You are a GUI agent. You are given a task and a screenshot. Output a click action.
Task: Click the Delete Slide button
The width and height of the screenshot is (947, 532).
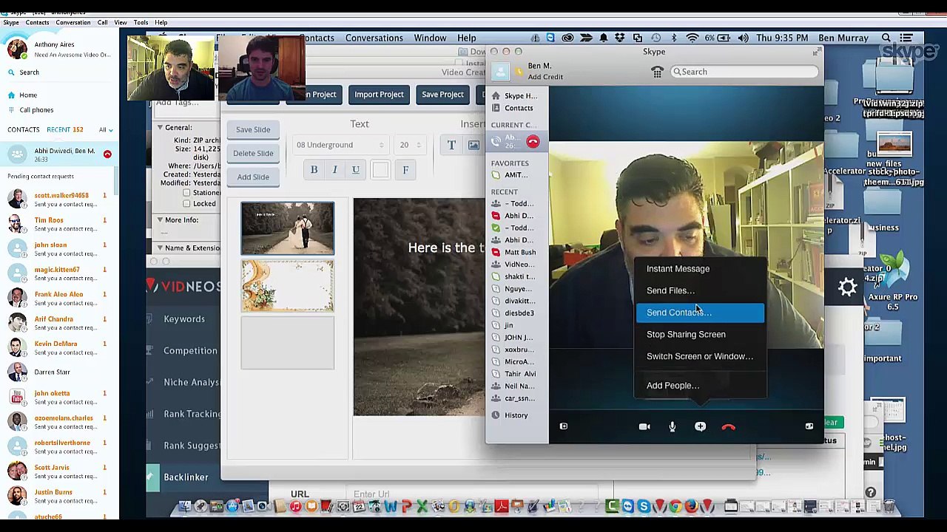click(x=253, y=153)
